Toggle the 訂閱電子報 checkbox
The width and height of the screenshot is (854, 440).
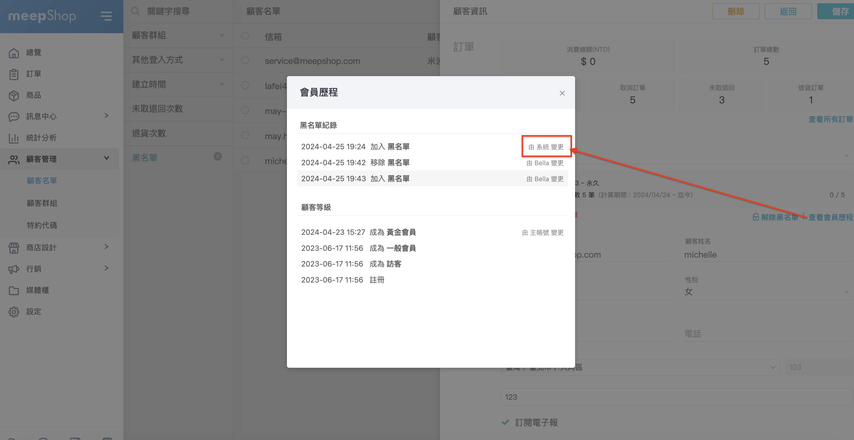pos(506,422)
